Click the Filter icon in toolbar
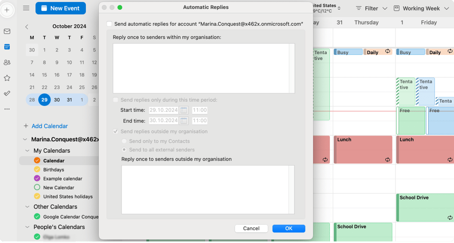Image resolution: width=454 pixels, height=243 pixels. [x=358, y=8]
